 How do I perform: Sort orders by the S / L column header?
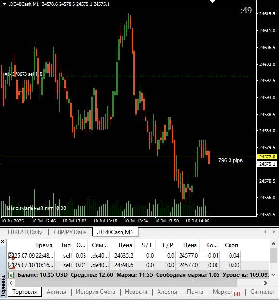[x=147, y=245]
